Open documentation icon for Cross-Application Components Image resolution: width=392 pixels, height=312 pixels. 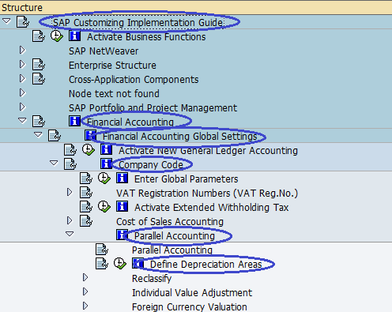(x=39, y=78)
